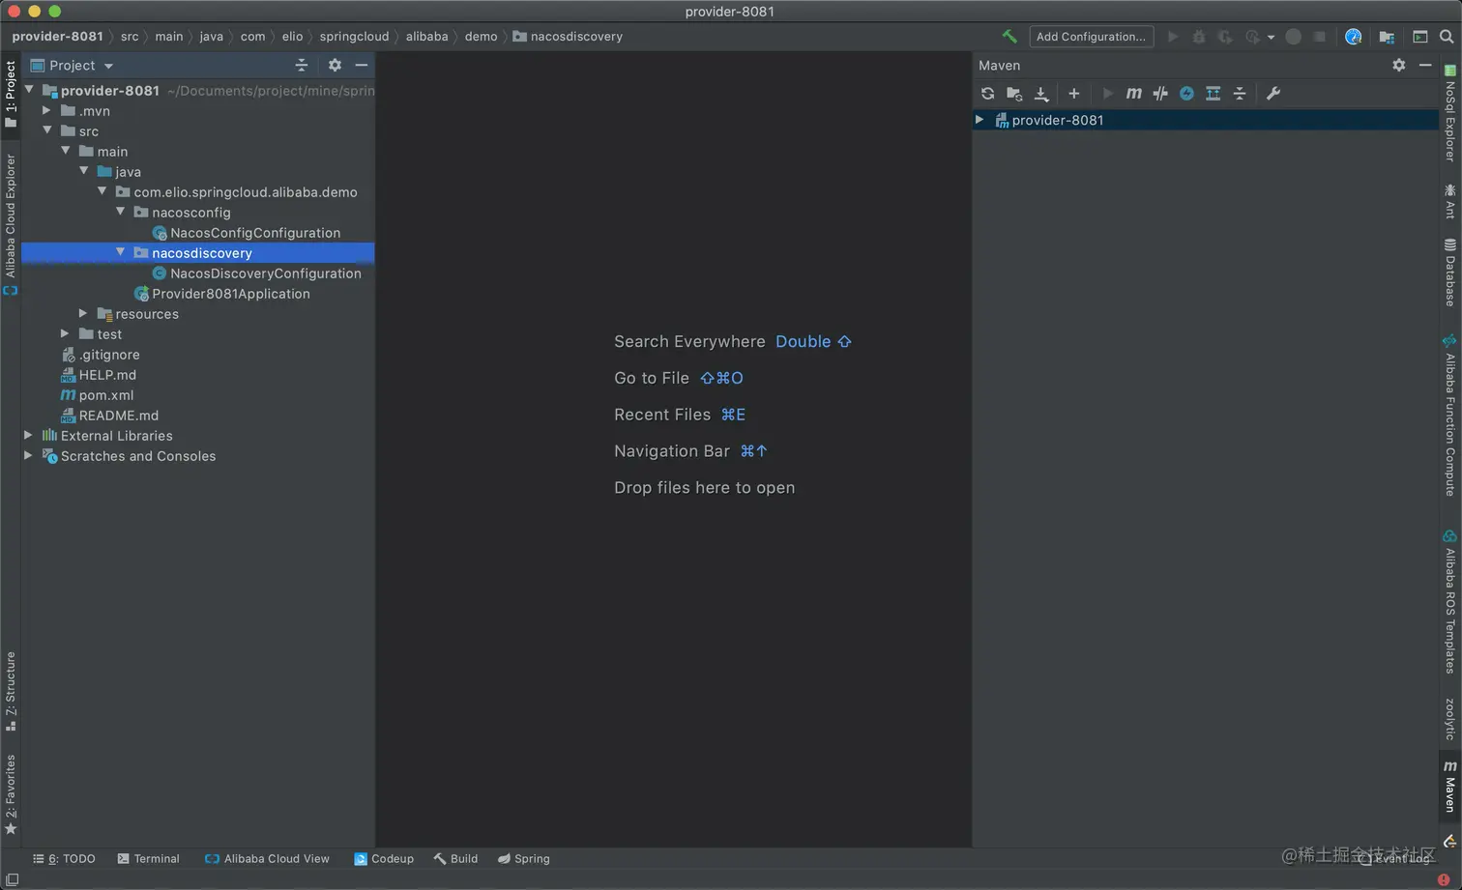The width and height of the screenshot is (1462, 890).
Task: Show Maven dependencies diagram icon
Action: pos(1213,94)
